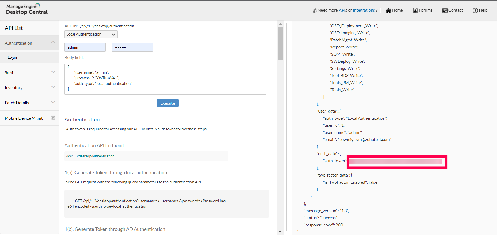Click heading 1(a) Generate Token through local authentication
The width and height of the screenshot is (497, 239).
tap(116, 173)
